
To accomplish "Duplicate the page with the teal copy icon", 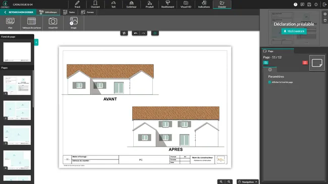I will [266, 63].
